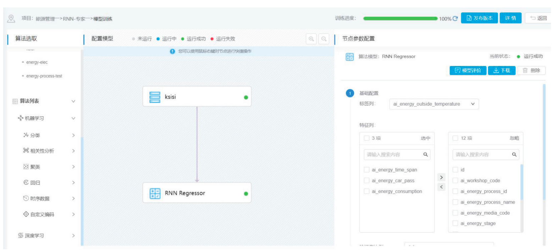Check the ai_energy_car_pass checkbox
552x251 pixels.
[x=367, y=181]
